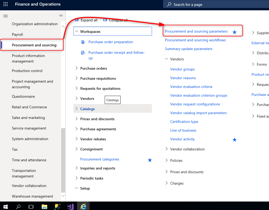Pin the navigation pane open

click(60, 16)
